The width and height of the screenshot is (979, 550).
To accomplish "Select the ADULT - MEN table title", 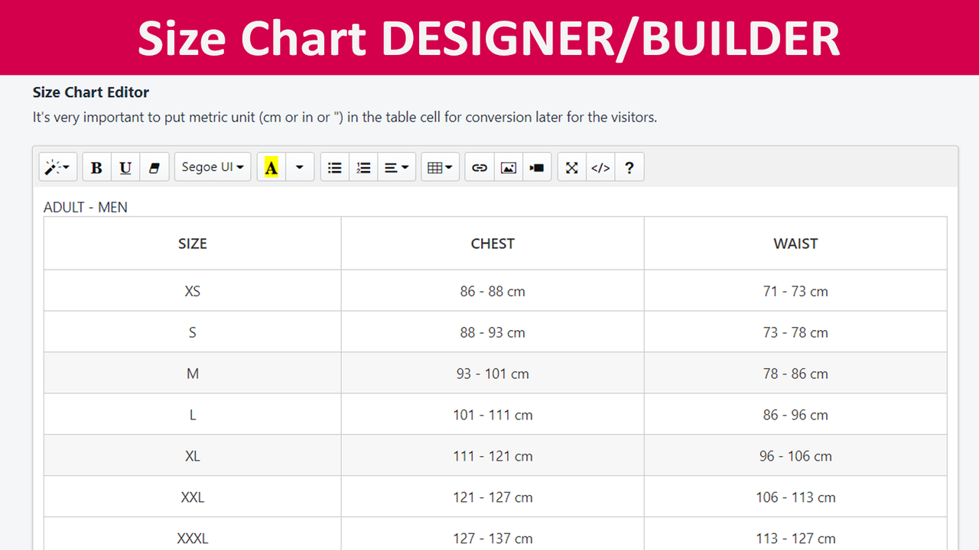I will point(86,206).
